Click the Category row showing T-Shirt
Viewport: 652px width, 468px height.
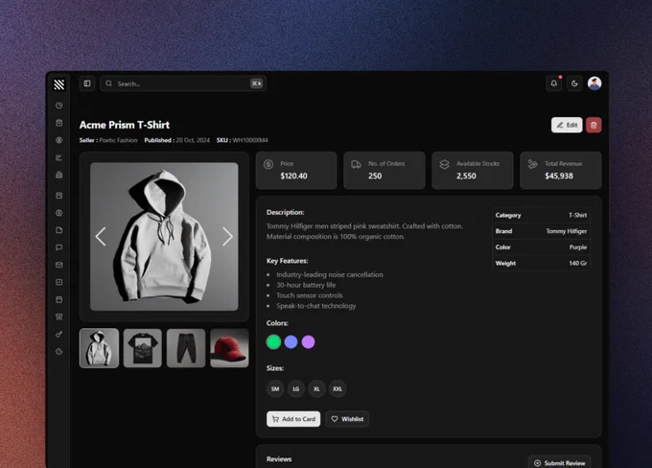(x=541, y=215)
